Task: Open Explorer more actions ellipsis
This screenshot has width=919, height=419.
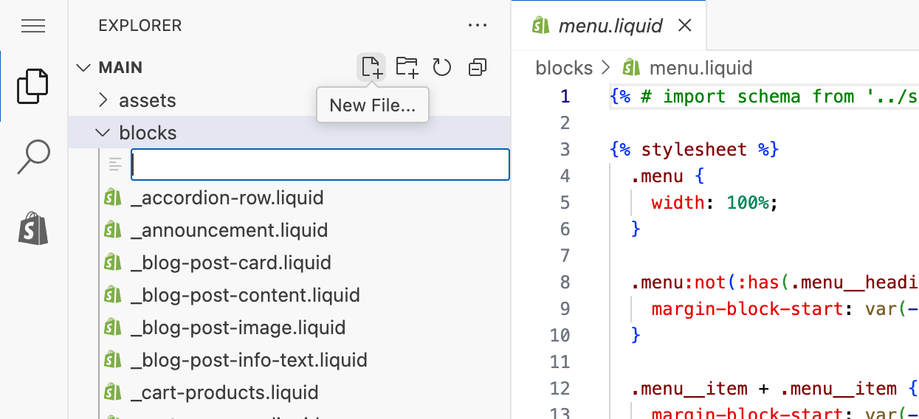Action: (478, 26)
